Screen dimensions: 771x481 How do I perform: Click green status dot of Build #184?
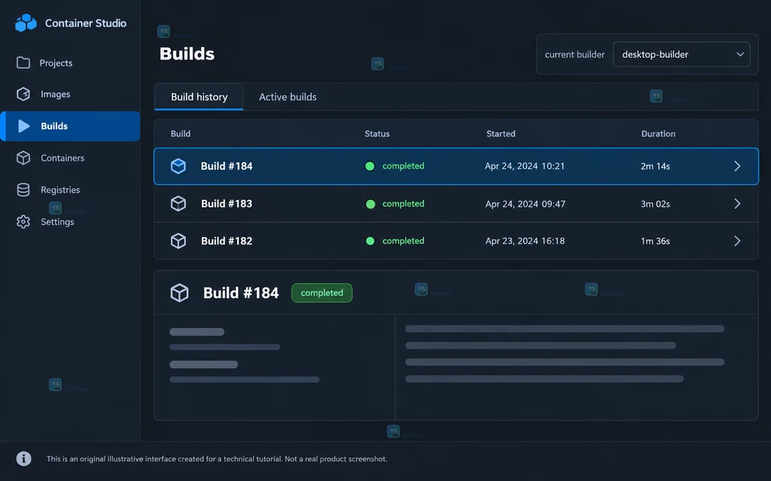click(x=370, y=166)
